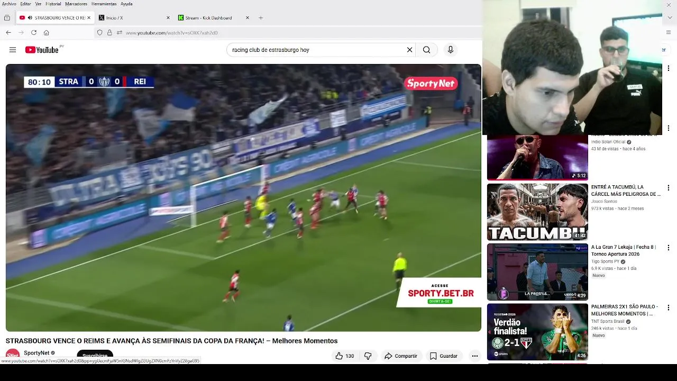Click the magnifier search button
The image size is (677, 381).
[x=426, y=50]
